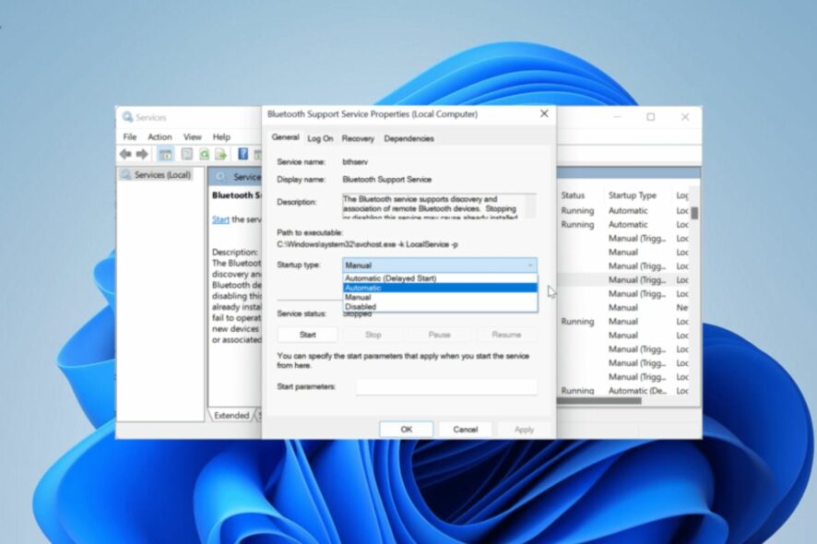Choose the highlighted Automatic startup option
This screenshot has height=544, width=817.
pyautogui.click(x=440, y=288)
